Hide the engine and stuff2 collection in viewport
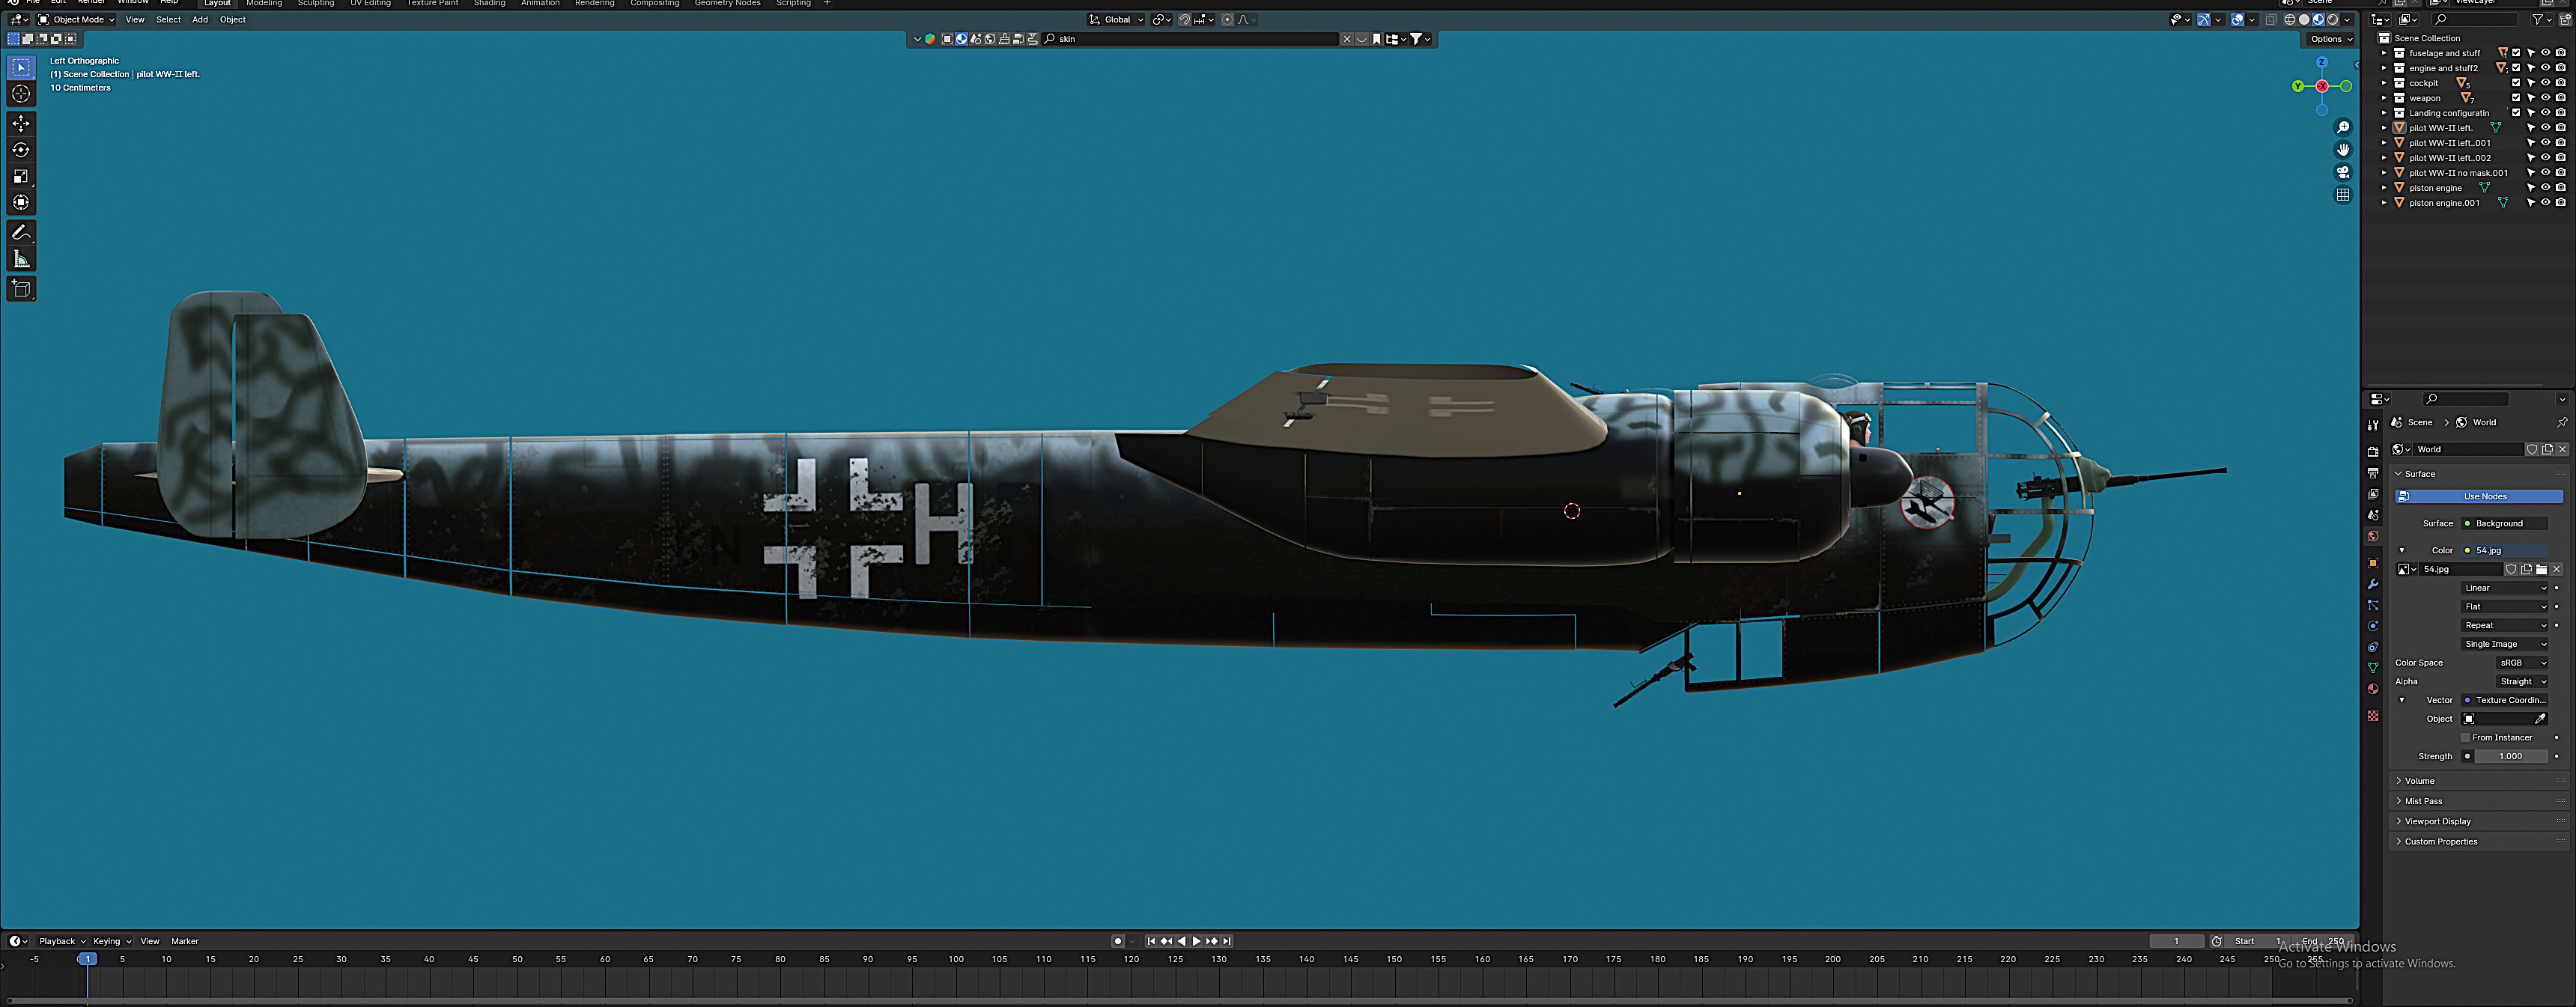 2545,68
